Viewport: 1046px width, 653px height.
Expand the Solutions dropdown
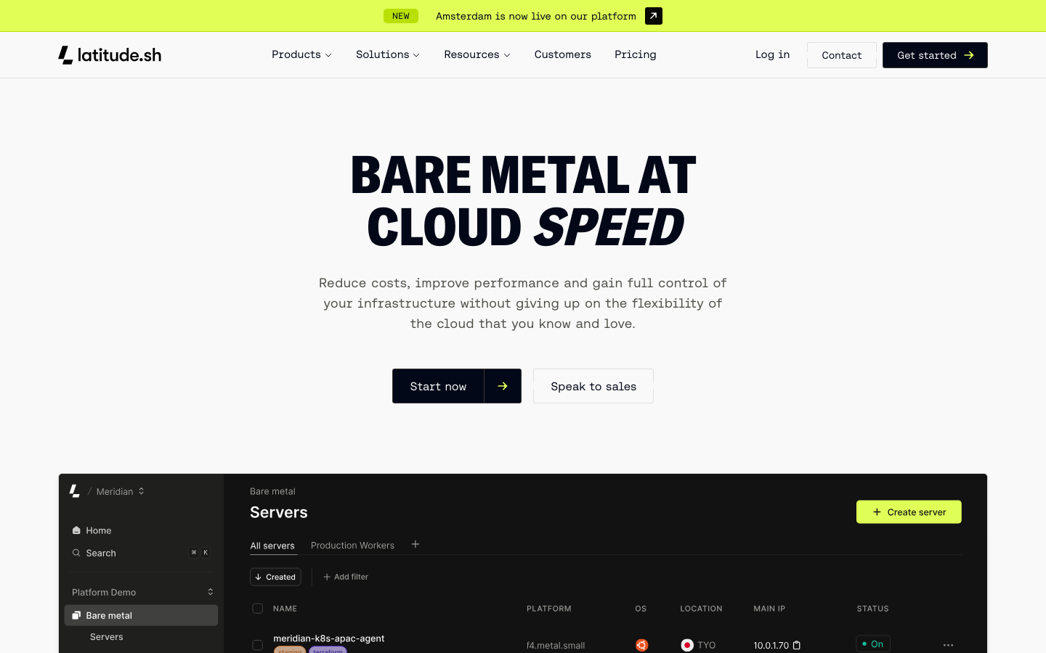(x=387, y=54)
